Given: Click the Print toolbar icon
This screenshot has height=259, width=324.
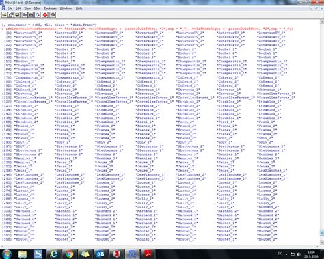Looking at the screenshot, I should (53, 15).
